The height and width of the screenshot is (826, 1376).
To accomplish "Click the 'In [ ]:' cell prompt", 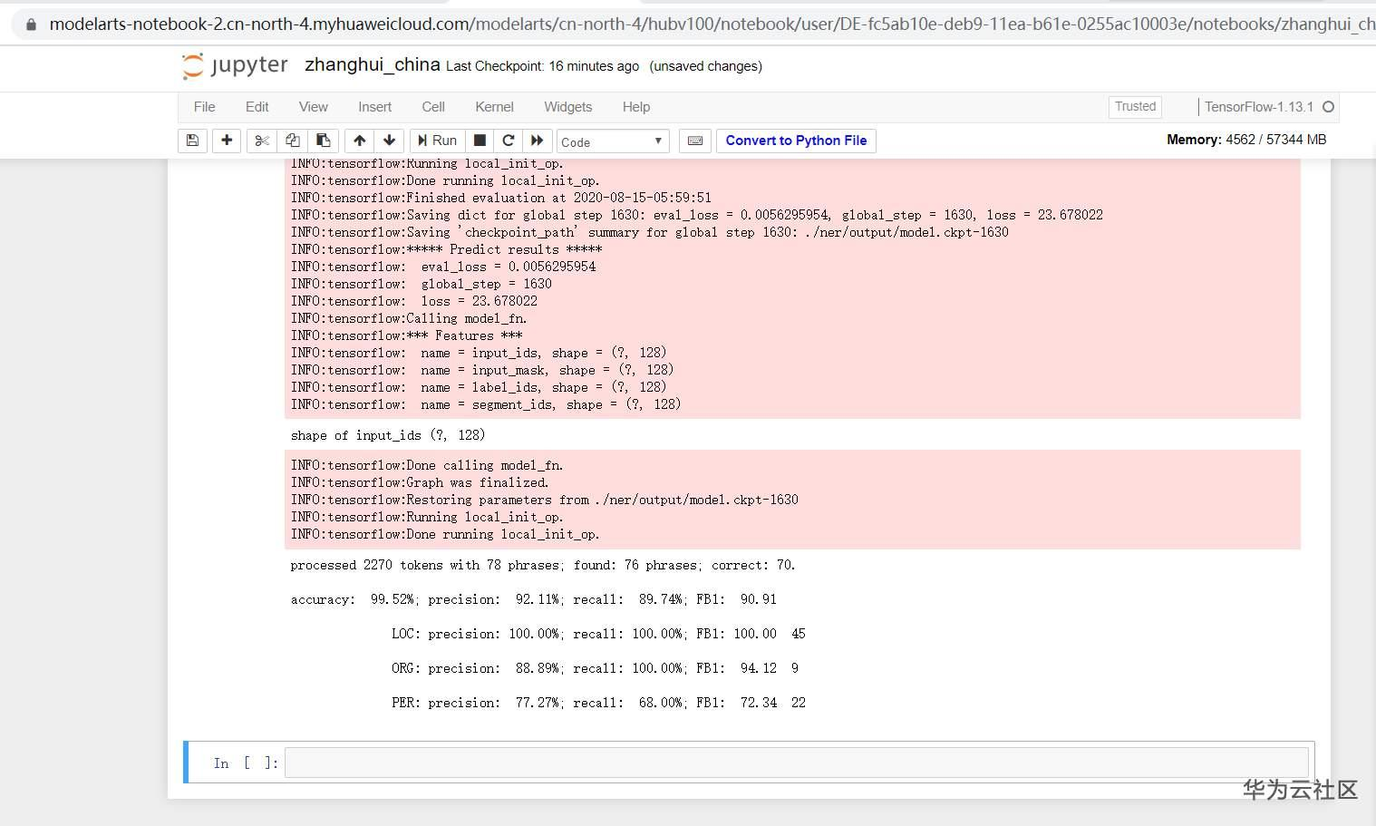I will pyautogui.click(x=246, y=763).
